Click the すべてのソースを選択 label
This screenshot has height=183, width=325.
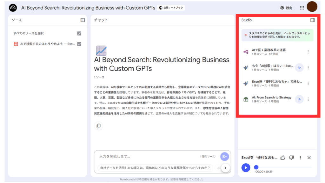coord(29,33)
